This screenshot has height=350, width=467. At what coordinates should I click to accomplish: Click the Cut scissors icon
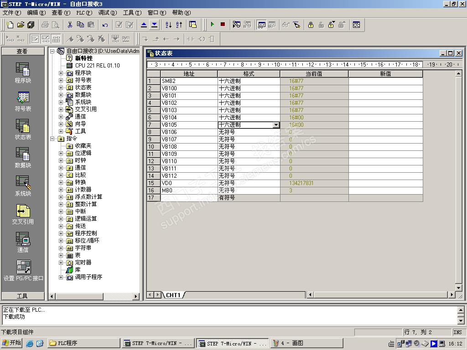tap(70, 25)
